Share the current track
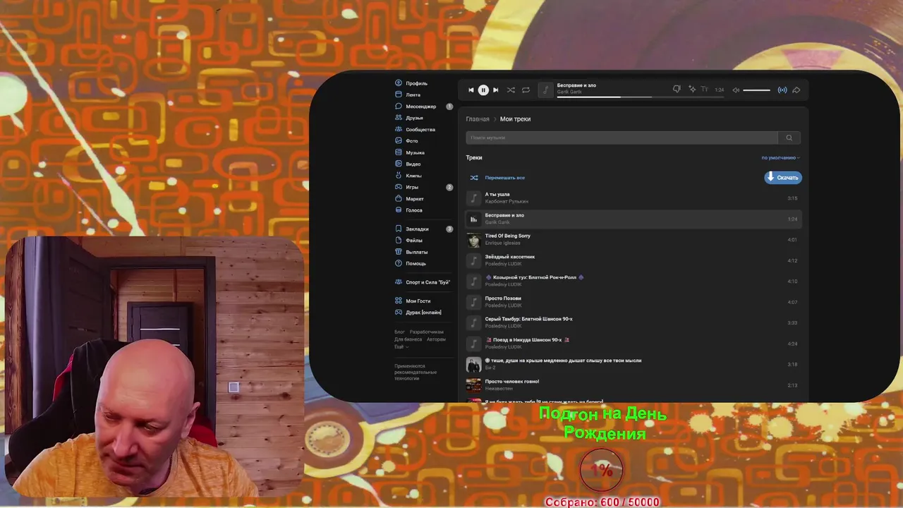This screenshot has width=903, height=508. (796, 90)
